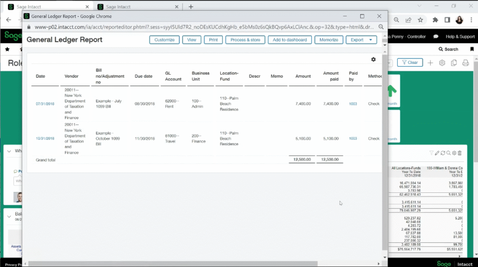
Task: Click the 11/30/2018 due date cell
Action: tap(145, 138)
